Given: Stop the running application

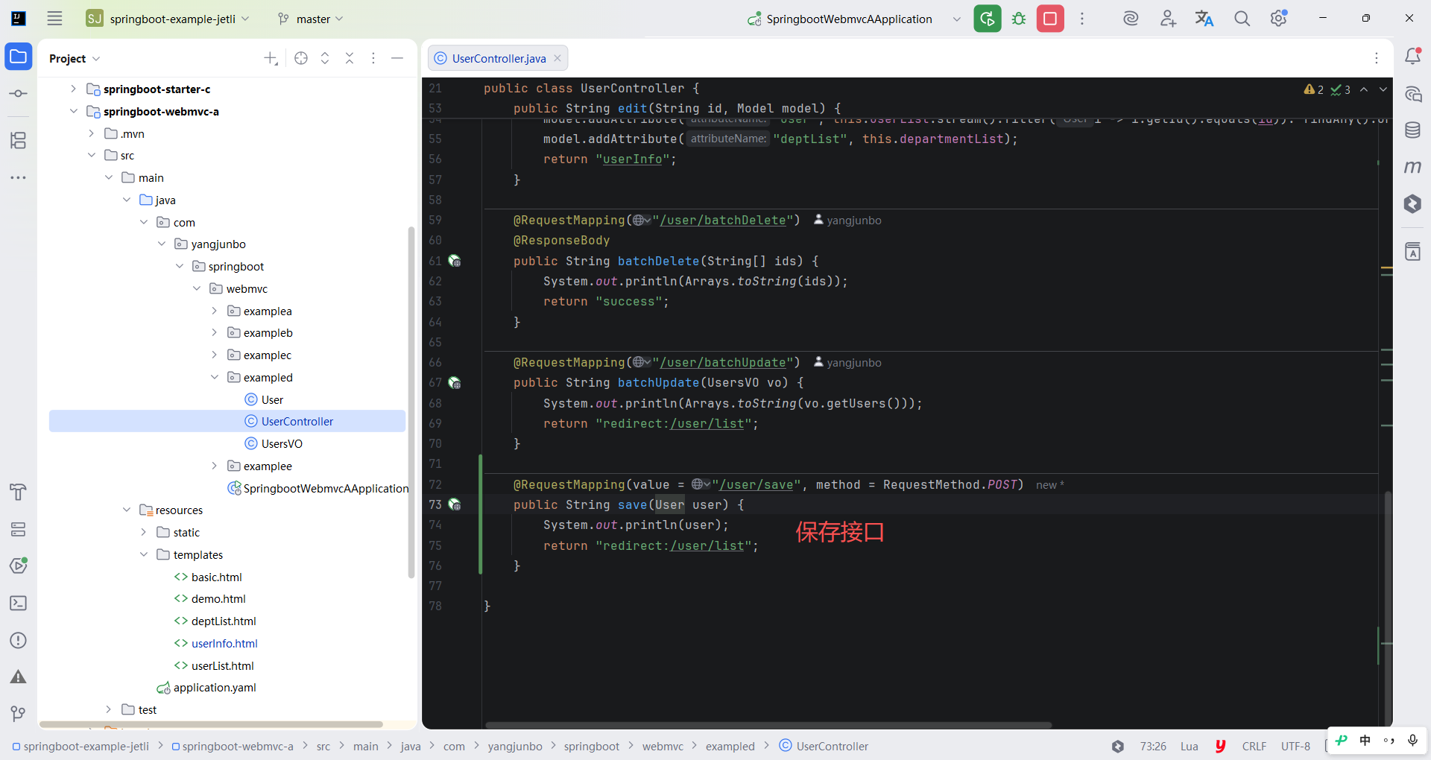Looking at the screenshot, I should [x=1050, y=19].
